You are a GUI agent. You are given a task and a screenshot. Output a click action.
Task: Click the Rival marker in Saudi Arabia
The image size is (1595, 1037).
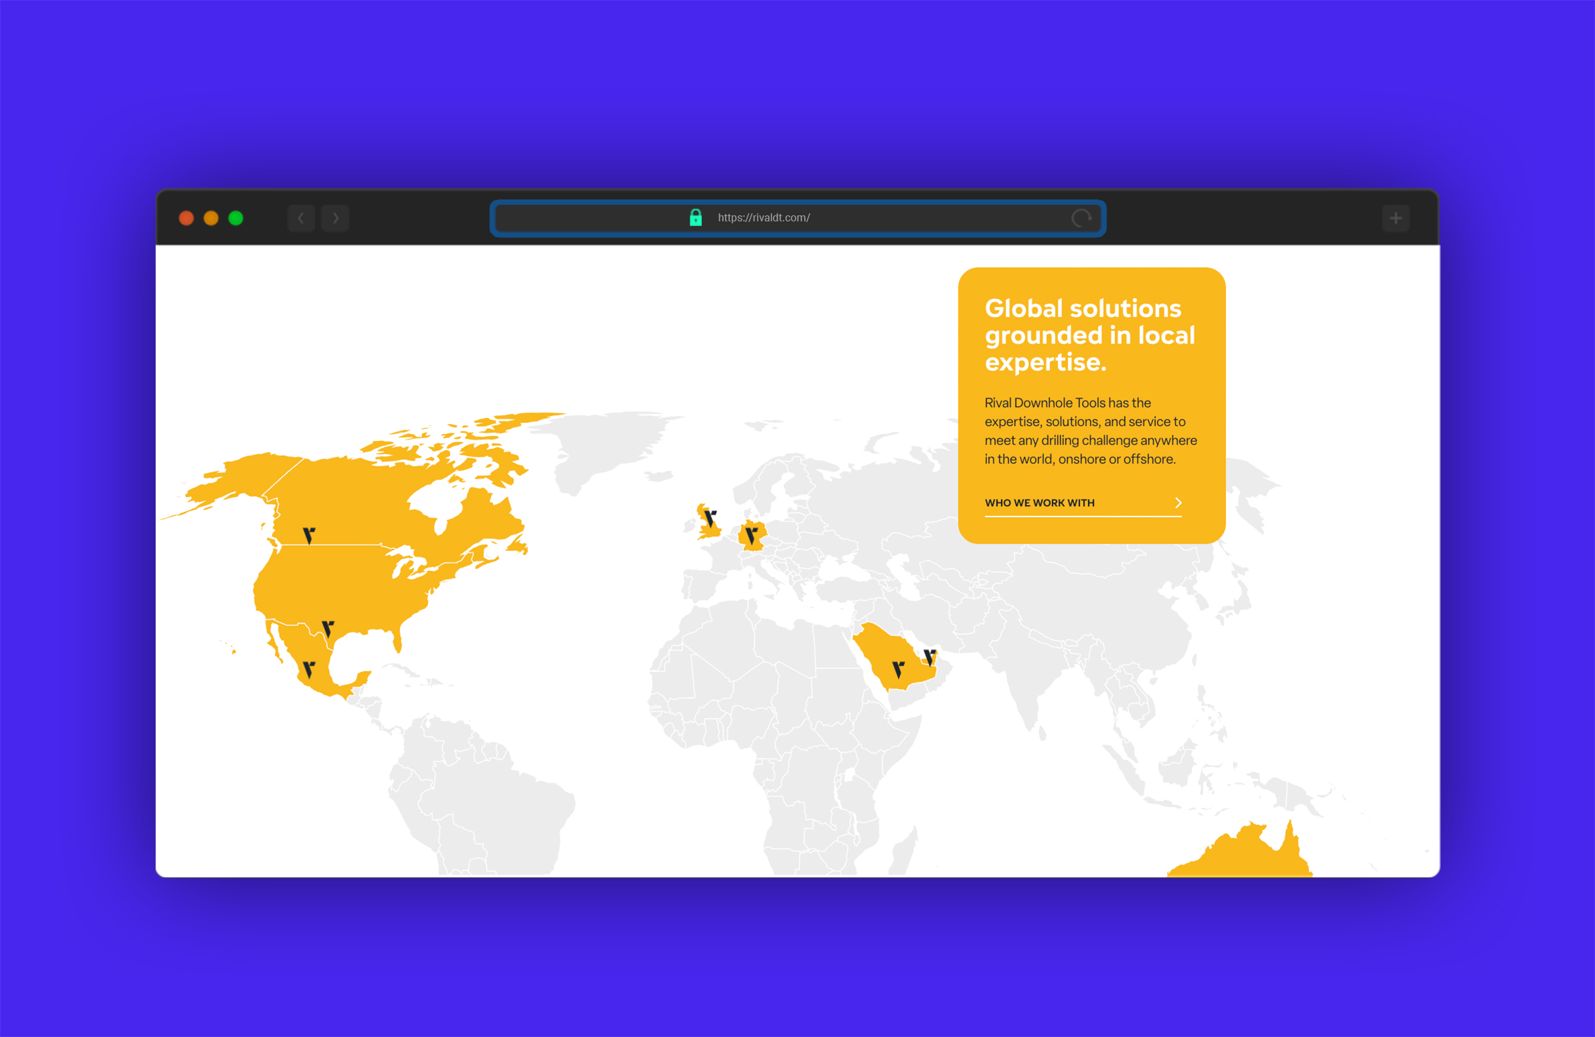click(x=898, y=668)
